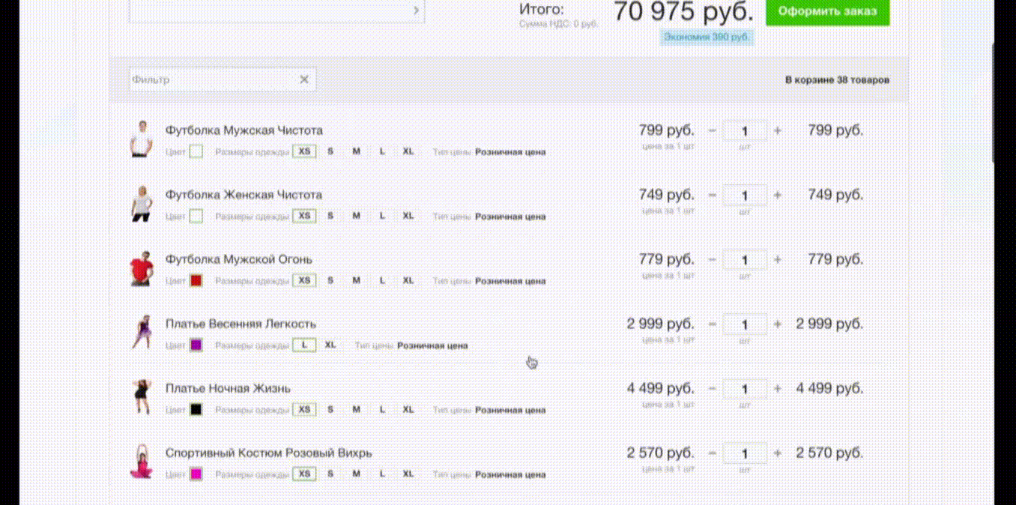The image size is (1016, 505).
Task: Increase quantity of Платье Ночная Жизнь
Action: click(777, 389)
